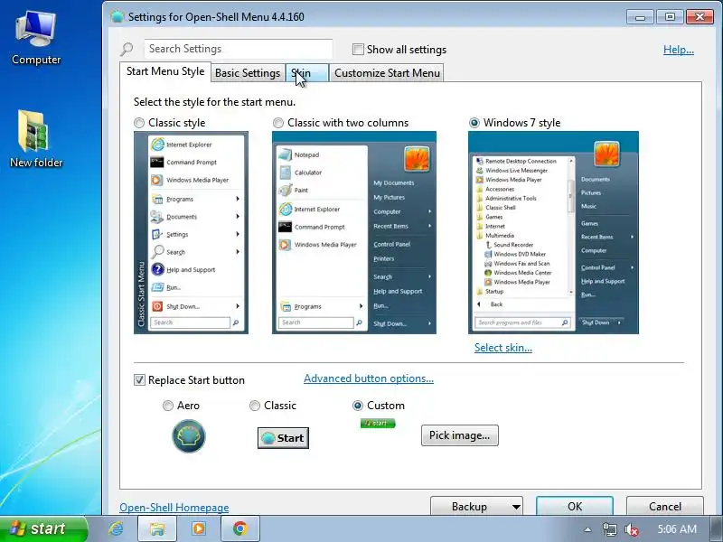Open the Open-Shell Homepage link

click(174, 508)
